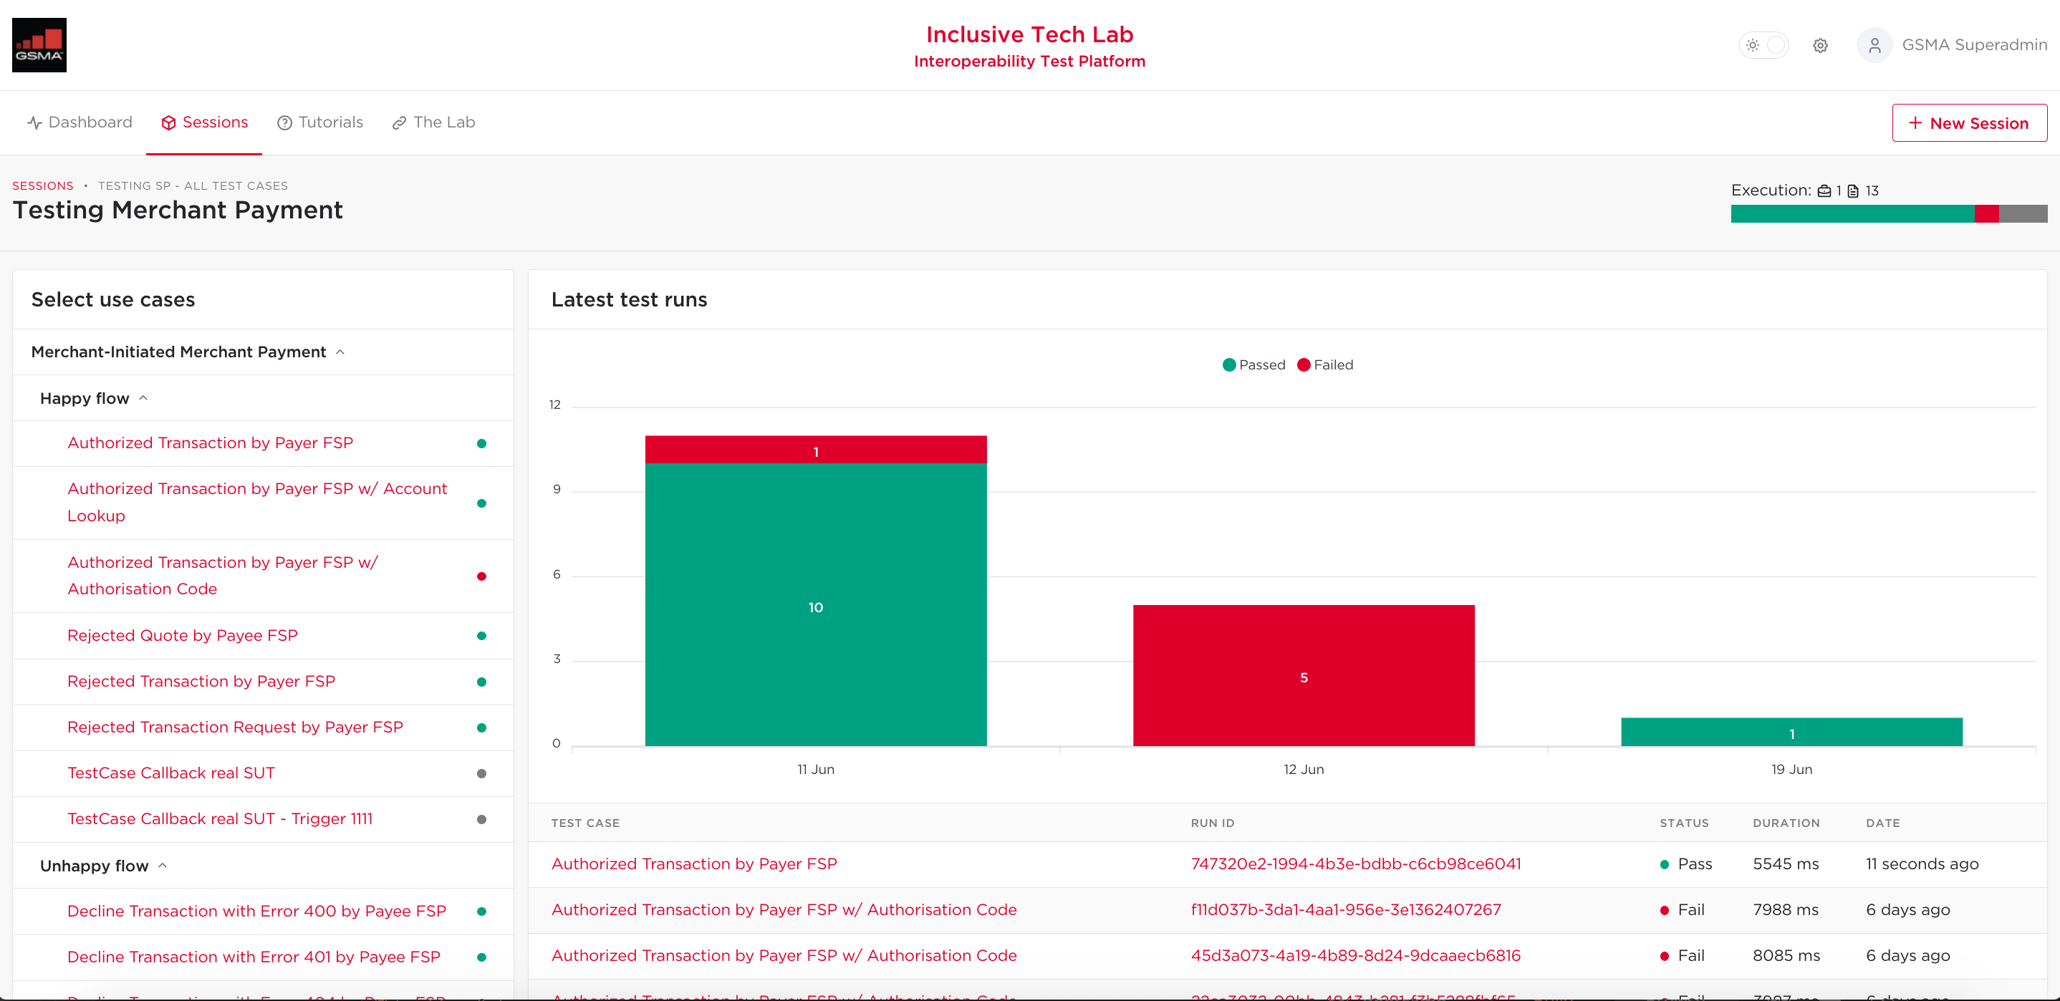Click green status dot for Authorized Transaction by Payer FSP
2060x1001 pixels.
pyautogui.click(x=481, y=444)
